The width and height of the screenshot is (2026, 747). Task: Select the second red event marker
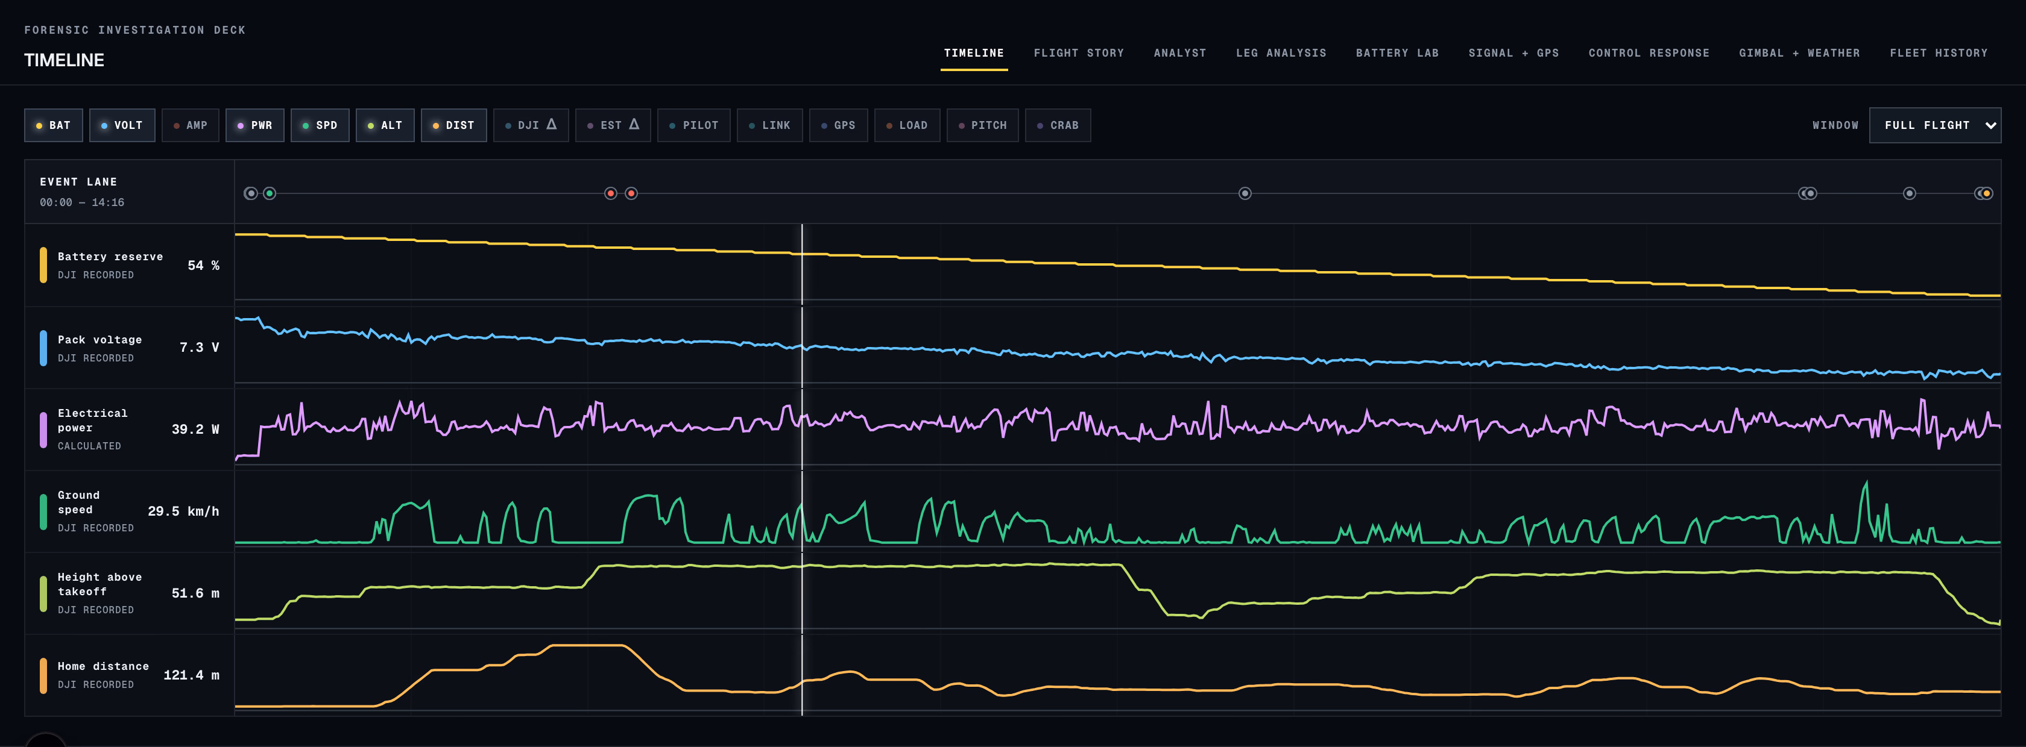[631, 193]
